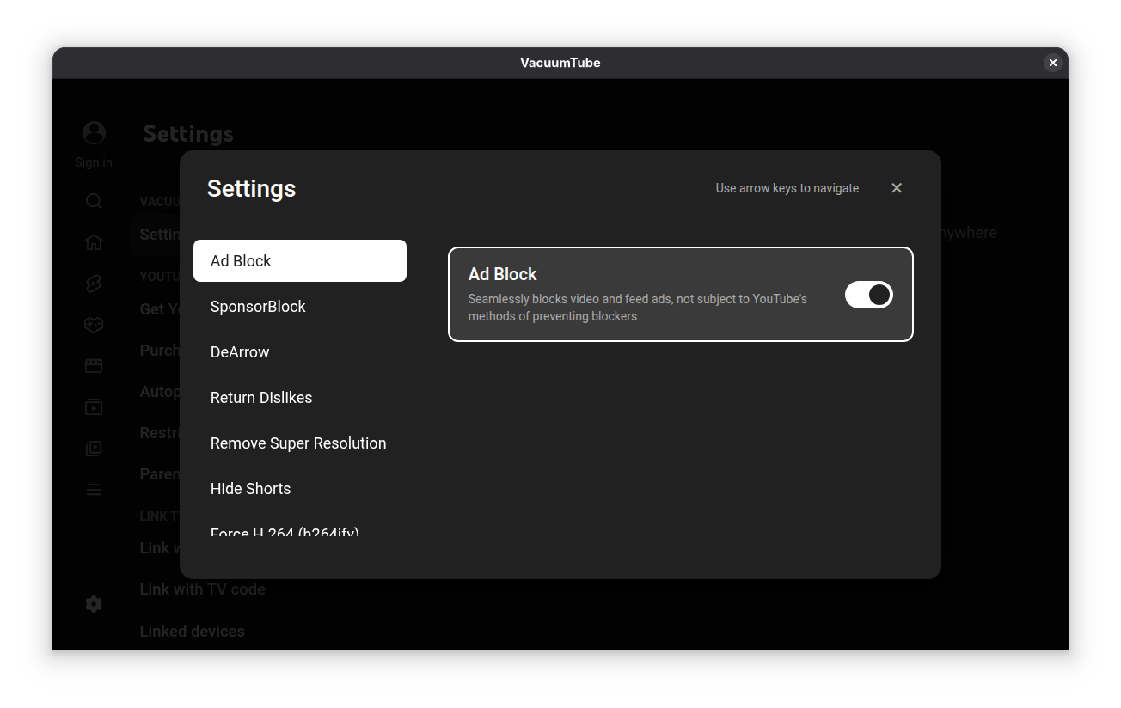Open the SponsorBlock settings category
This screenshot has width=1121, height=708.
[300, 307]
